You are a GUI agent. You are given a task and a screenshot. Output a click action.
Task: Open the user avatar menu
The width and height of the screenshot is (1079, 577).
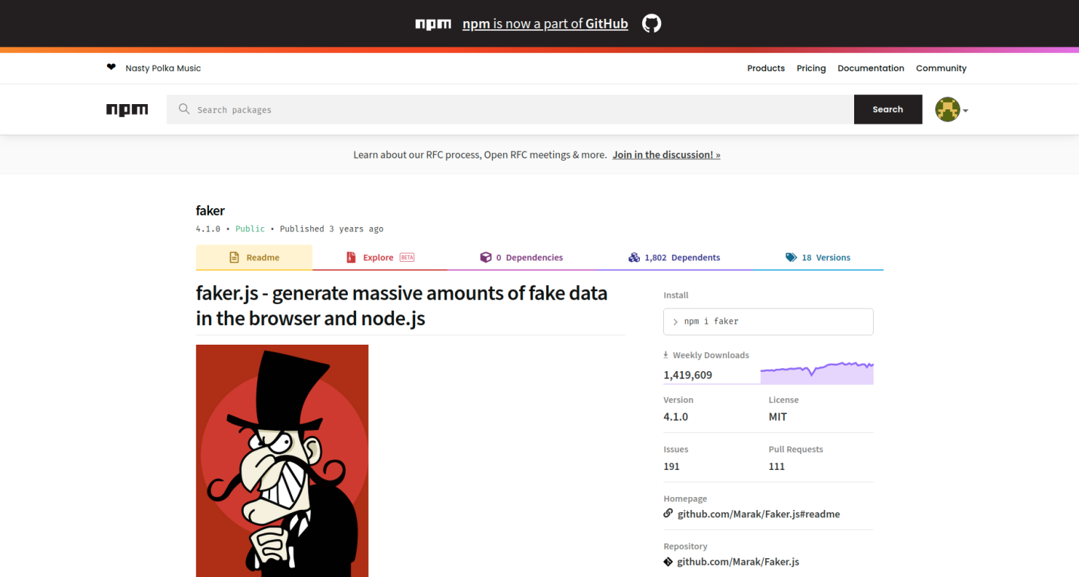951,110
